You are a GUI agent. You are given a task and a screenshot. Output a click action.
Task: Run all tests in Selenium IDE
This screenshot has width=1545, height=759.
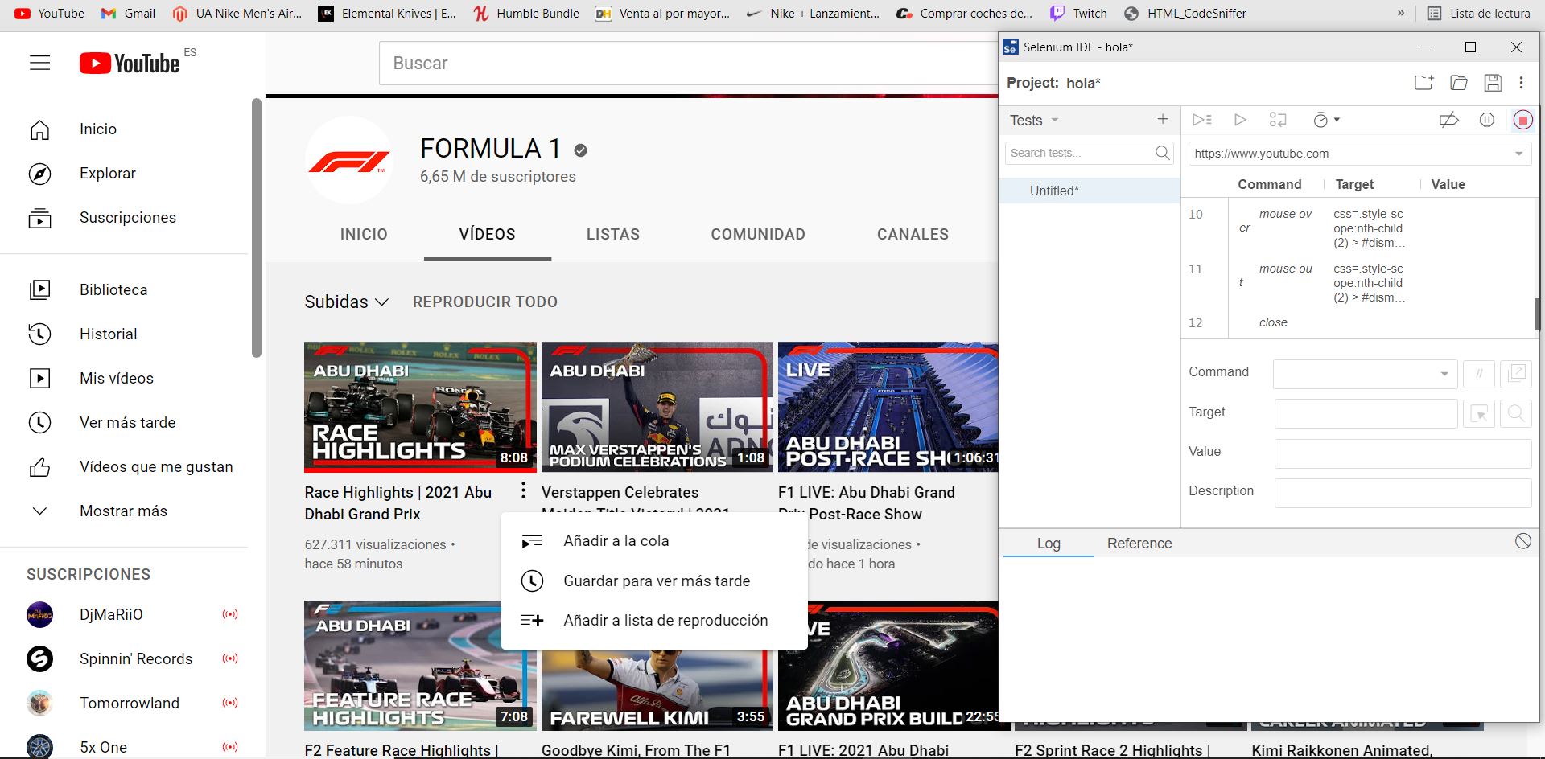(x=1201, y=120)
